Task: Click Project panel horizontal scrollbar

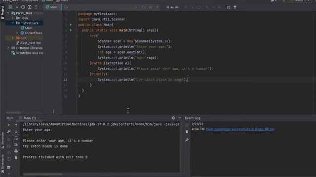Action: (13, 113)
